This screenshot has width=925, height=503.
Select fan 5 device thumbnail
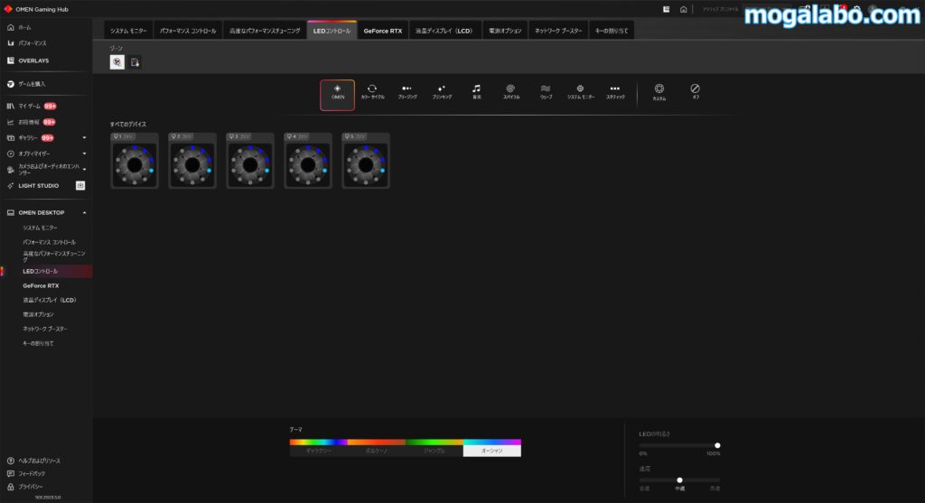tap(366, 161)
